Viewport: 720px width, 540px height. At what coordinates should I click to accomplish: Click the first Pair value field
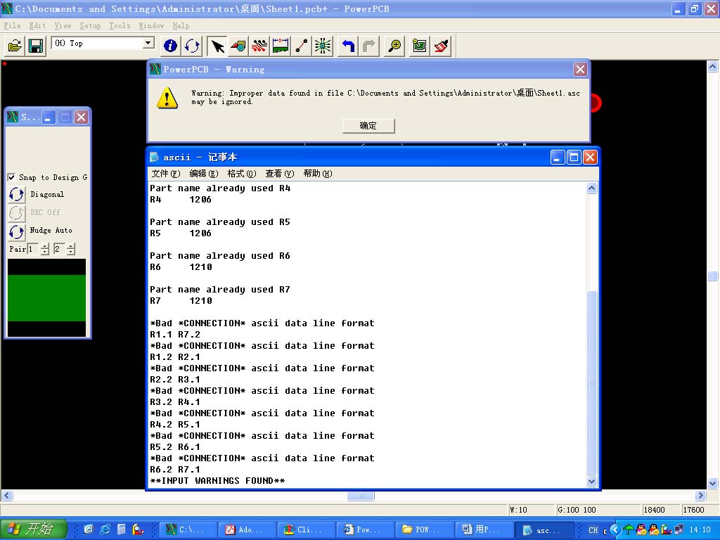32,249
